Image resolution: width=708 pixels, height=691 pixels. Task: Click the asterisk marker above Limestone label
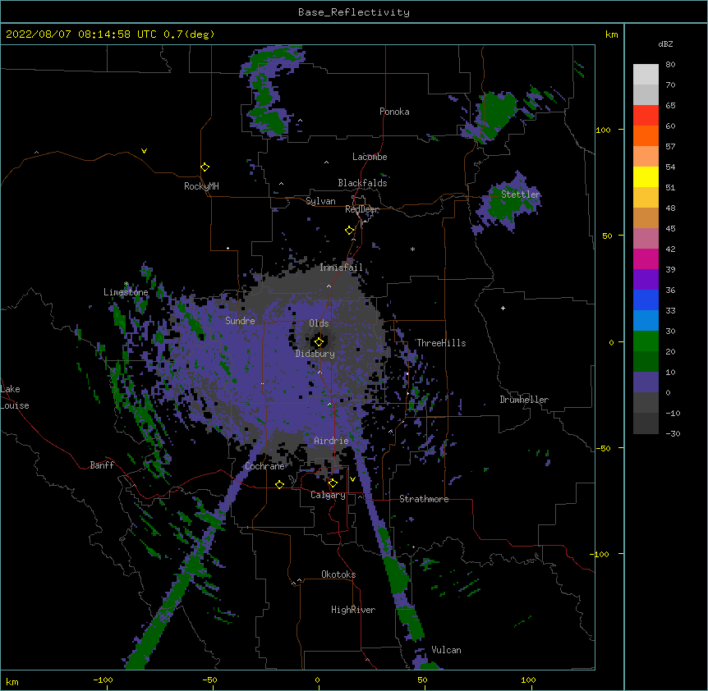[126, 284]
